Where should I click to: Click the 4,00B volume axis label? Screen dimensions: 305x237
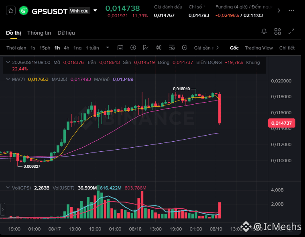click(x=277, y=190)
